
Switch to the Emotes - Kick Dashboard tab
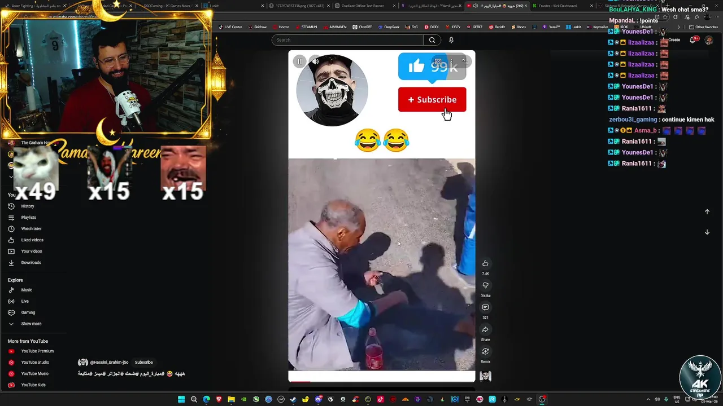562,6
